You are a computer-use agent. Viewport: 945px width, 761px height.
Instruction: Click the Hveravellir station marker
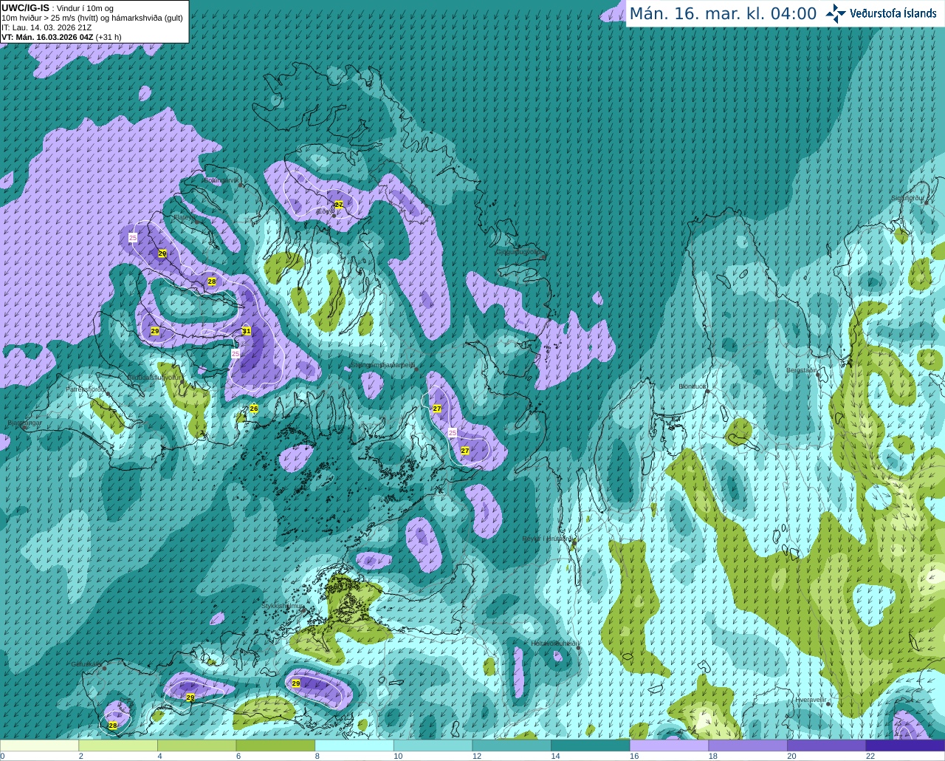[x=828, y=704]
